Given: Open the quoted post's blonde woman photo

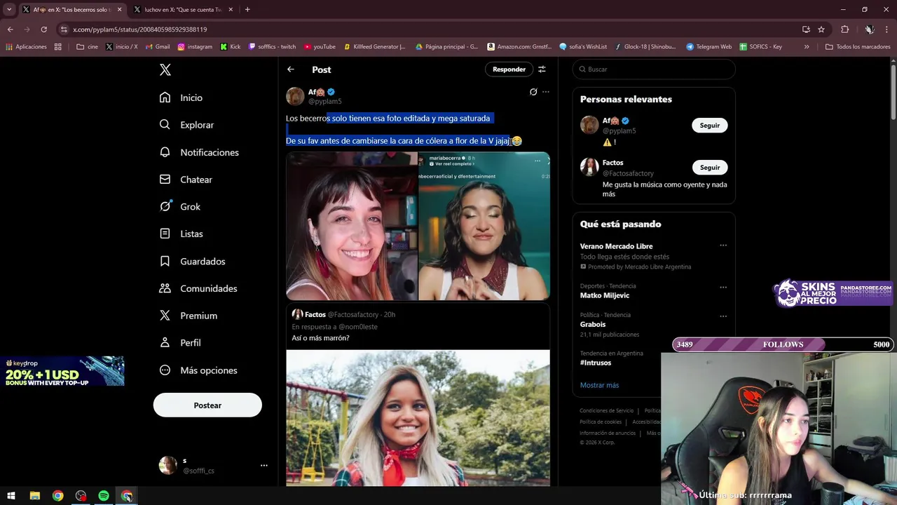Looking at the screenshot, I should pyautogui.click(x=418, y=418).
